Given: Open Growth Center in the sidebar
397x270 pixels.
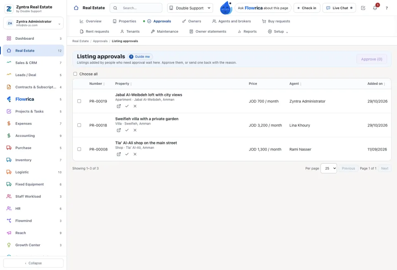Looking at the screenshot, I should tap(33, 245).
